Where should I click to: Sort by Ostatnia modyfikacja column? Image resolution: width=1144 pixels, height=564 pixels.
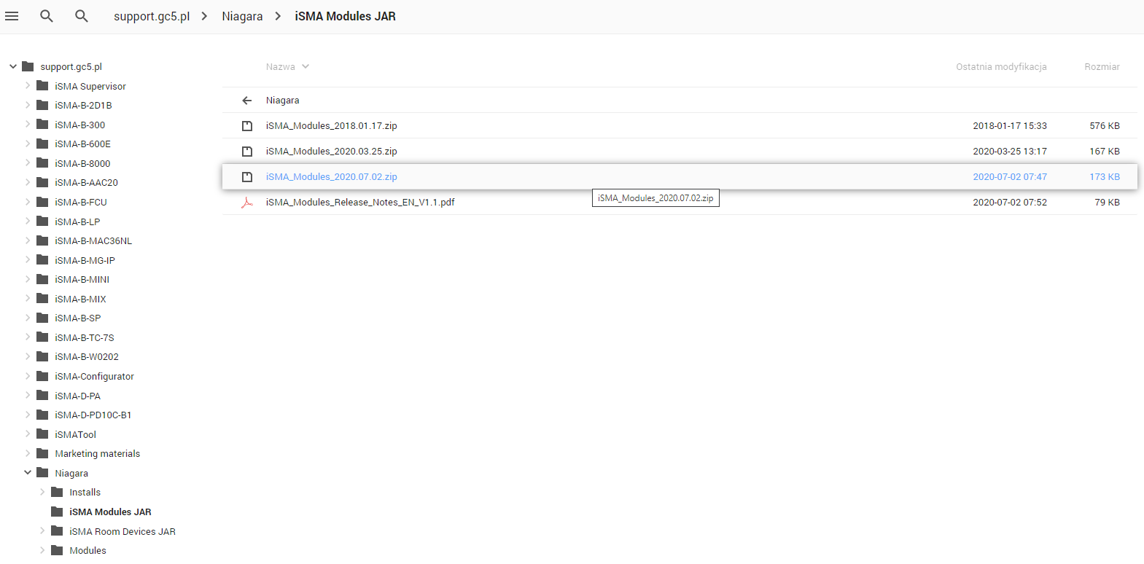[1001, 66]
